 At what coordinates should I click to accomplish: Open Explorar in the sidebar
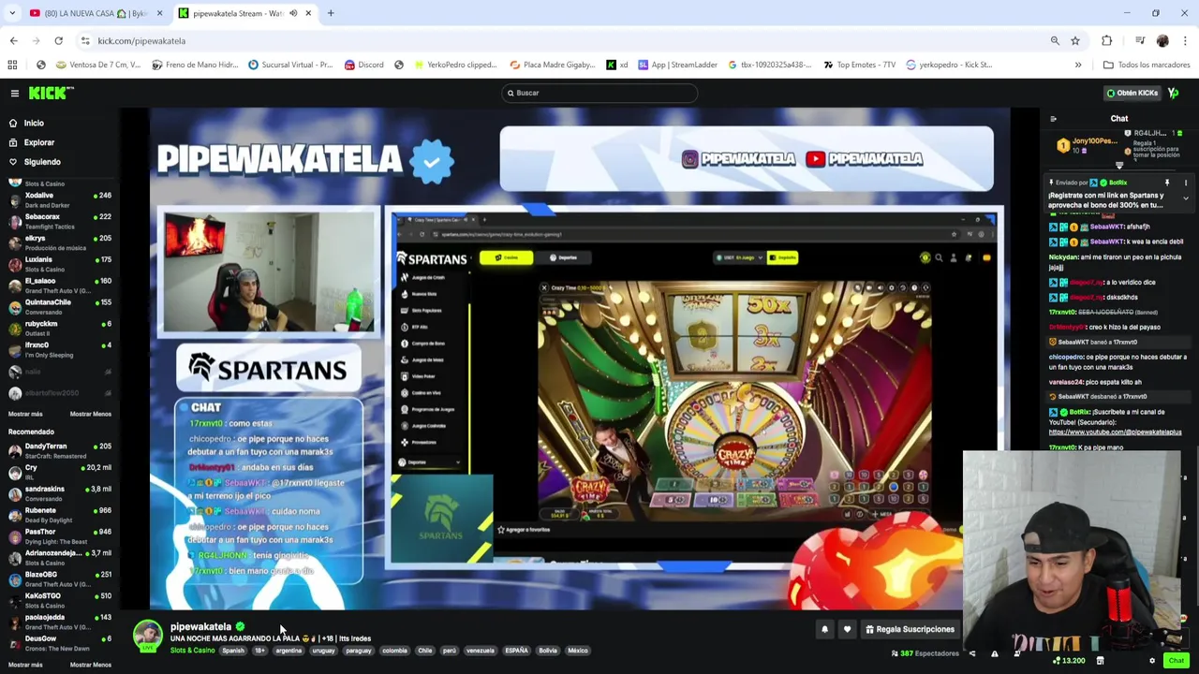point(38,142)
